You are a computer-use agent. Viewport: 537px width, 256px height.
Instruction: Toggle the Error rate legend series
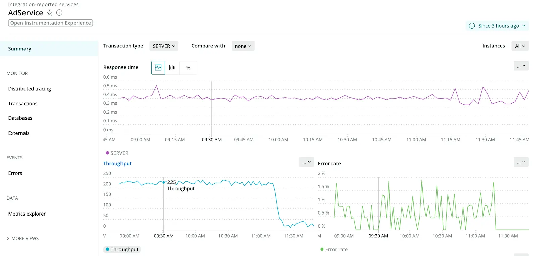[x=334, y=249]
